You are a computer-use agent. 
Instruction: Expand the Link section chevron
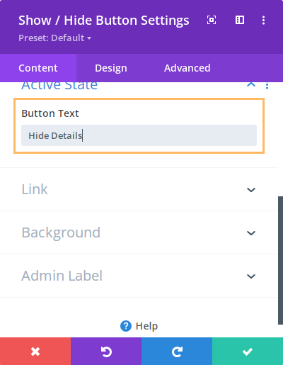251,190
